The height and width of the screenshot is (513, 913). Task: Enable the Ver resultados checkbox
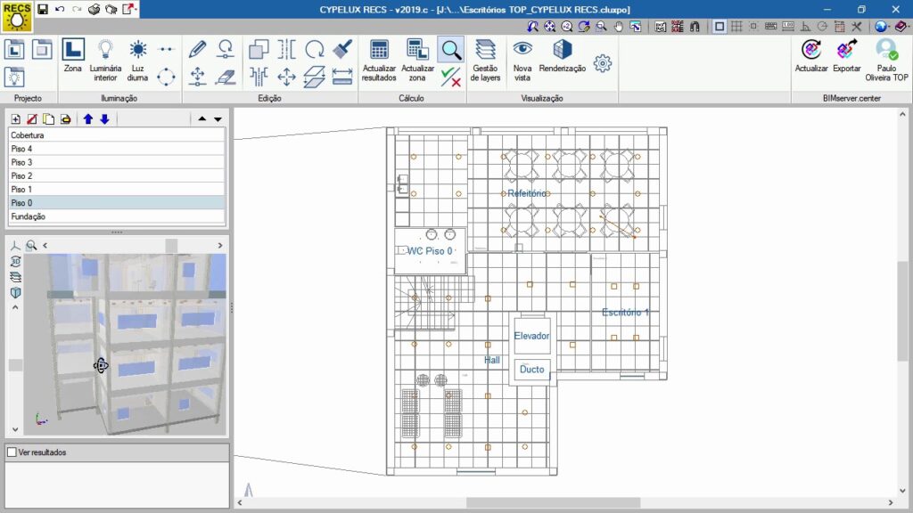[12, 452]
